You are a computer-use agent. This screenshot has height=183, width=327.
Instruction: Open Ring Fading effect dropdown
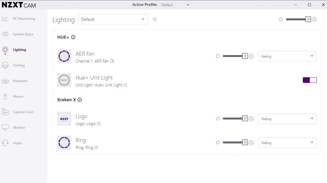[x=287, y=143]
